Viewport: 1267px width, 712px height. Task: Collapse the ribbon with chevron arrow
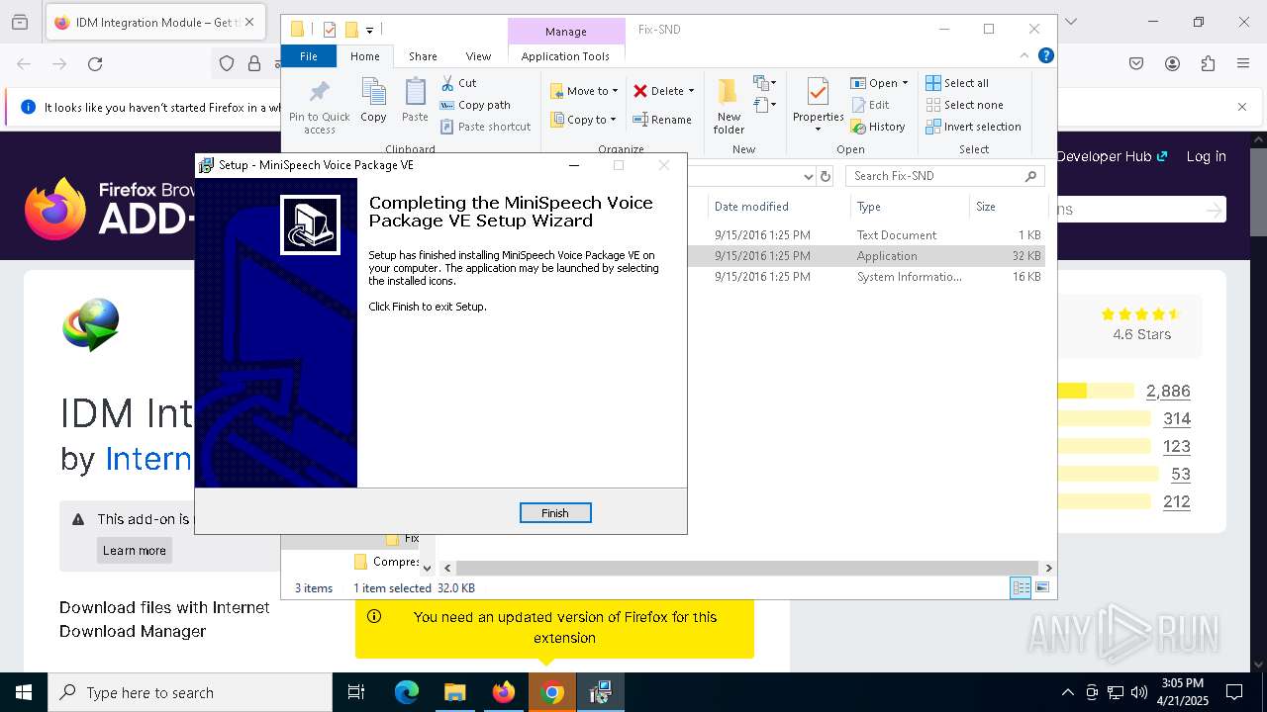[1024, 56]
